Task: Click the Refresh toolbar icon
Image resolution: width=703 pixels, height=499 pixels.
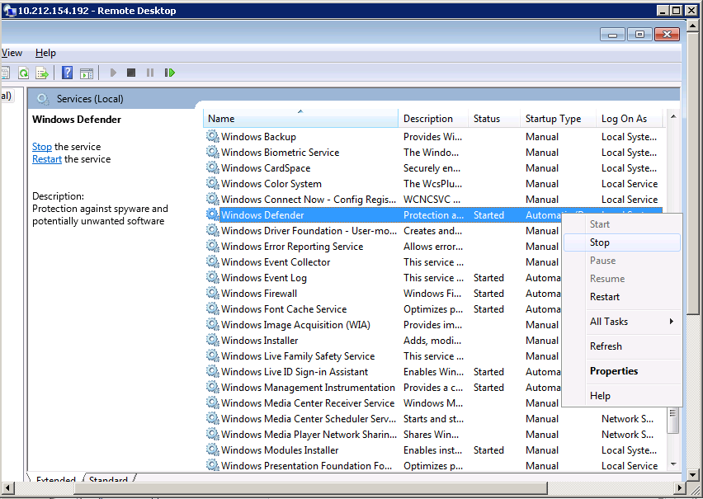Action: click(23, 73)
